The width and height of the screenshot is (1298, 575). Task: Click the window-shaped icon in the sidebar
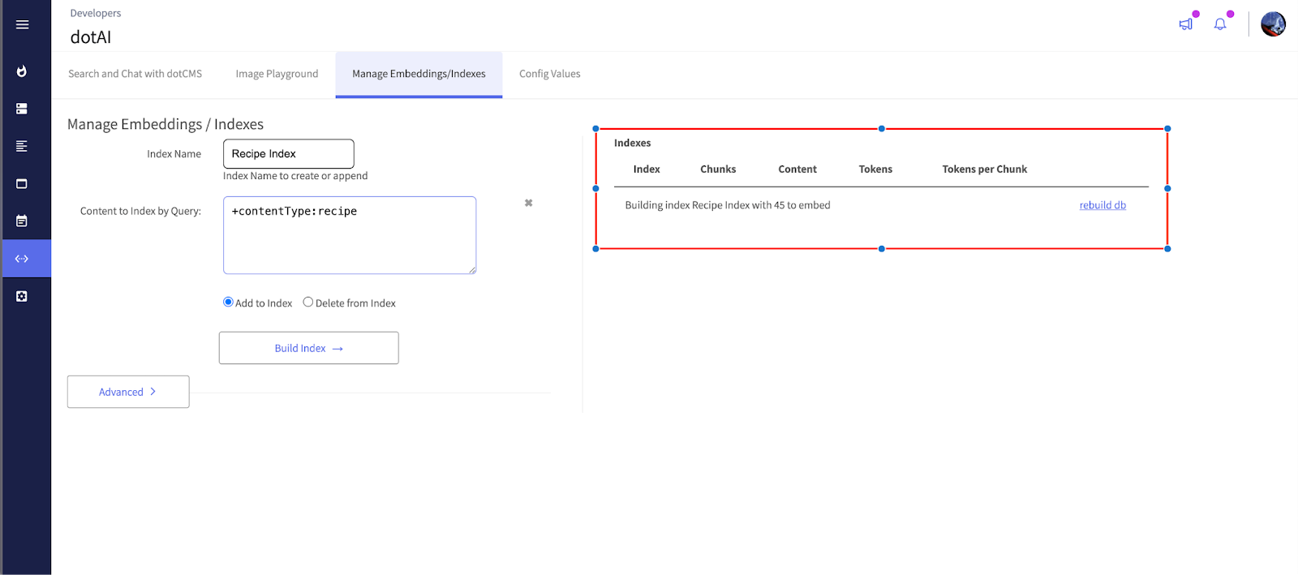click(22, 183)
